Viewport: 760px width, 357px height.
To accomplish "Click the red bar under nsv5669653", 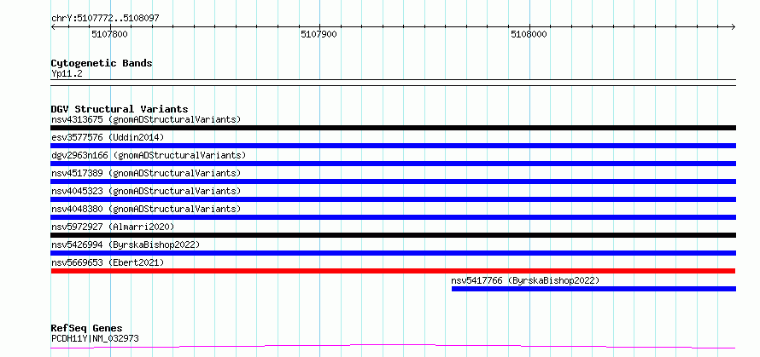I will [393, 271].
